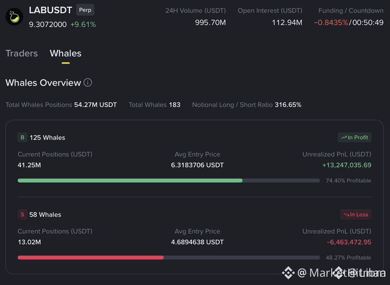Viewport: 390px width, 285px height.
Task: Click the red S sell badge
Action: point(23,214)
